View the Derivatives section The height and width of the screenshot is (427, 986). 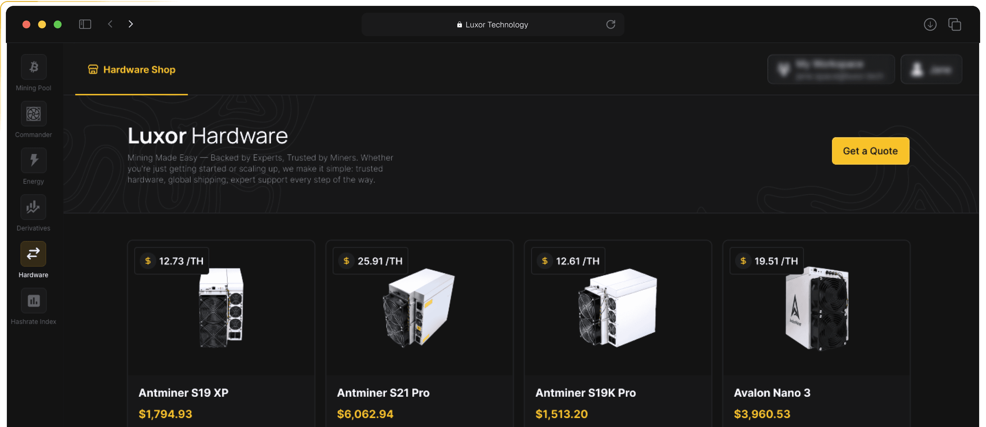pyautogui.click(x=33, y=207)
